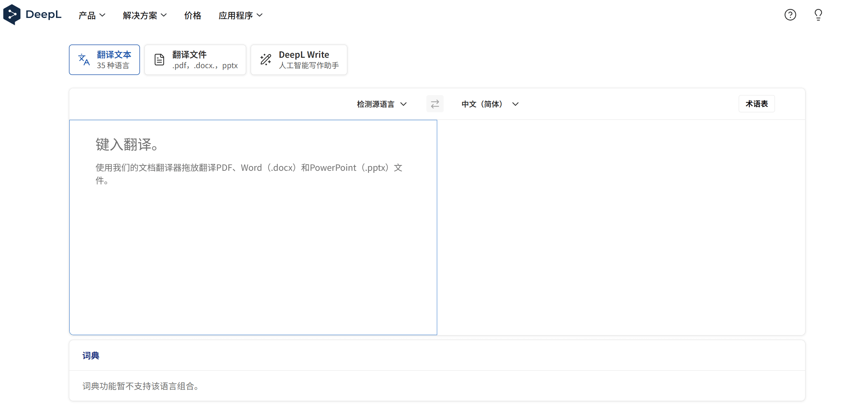Click the DeepL wordmark text

[43, 15]
